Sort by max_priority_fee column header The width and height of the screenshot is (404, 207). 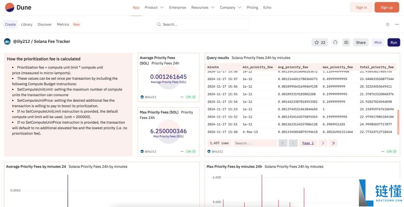click(338, 67)
